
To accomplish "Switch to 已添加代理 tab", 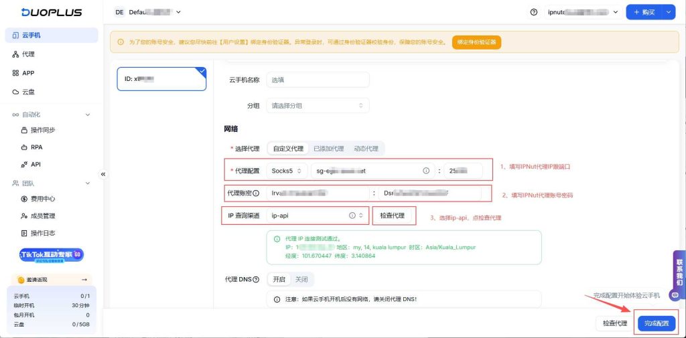I will (x=328, y=149).
